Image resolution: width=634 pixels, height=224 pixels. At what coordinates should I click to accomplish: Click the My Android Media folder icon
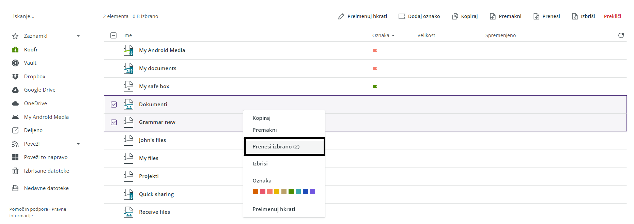coord(128,50)
